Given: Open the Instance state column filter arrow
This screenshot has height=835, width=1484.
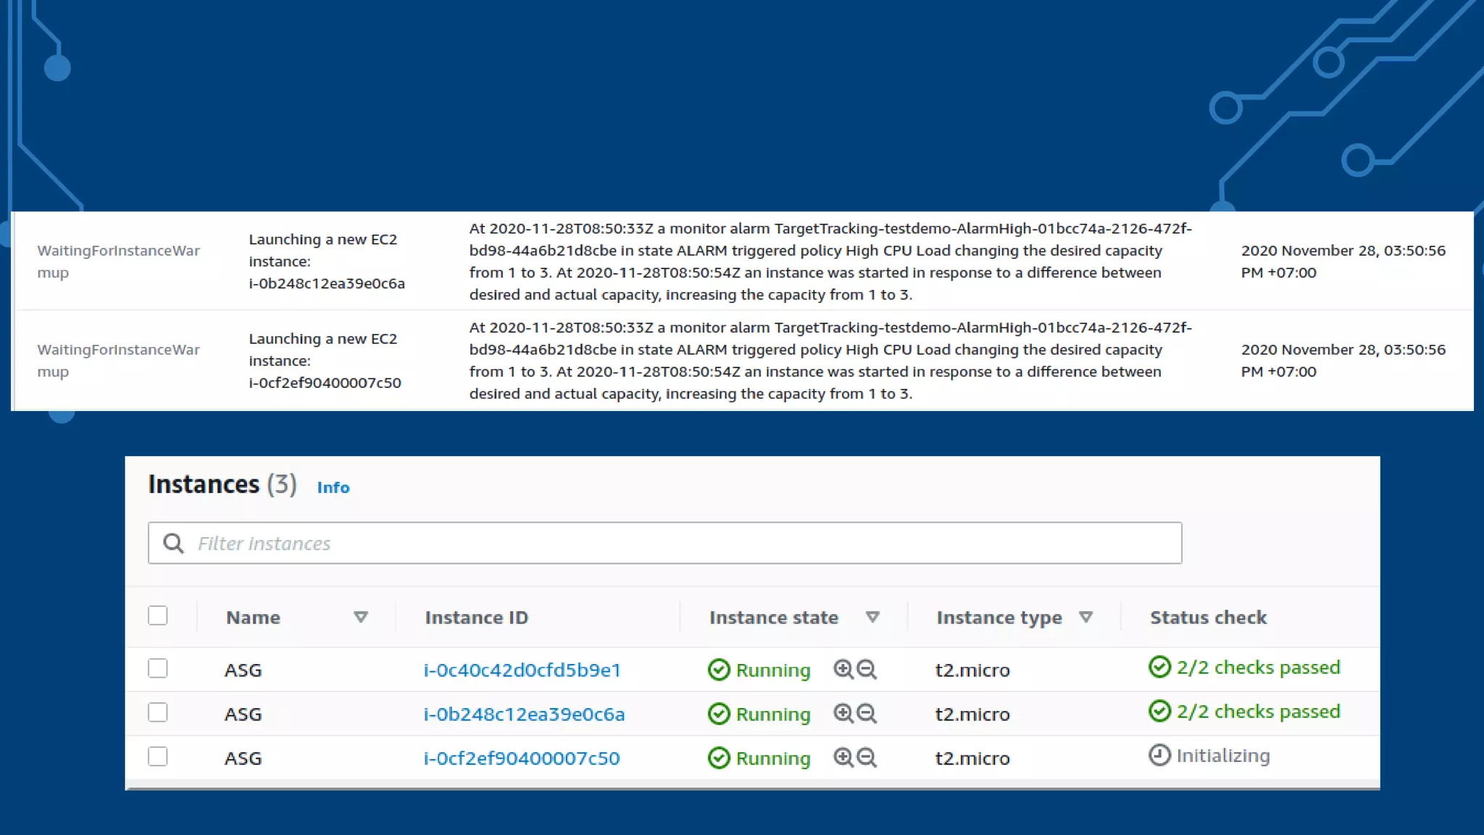Looking at the screenshot, I should (x=872, y=618).
